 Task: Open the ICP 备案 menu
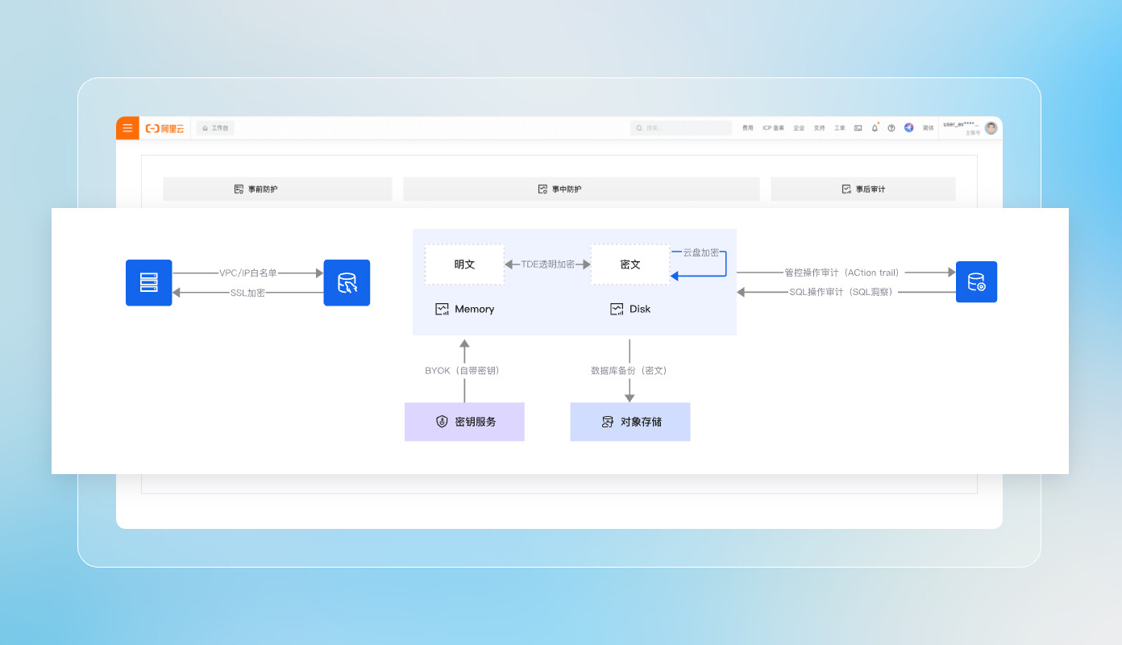(773, 128)
